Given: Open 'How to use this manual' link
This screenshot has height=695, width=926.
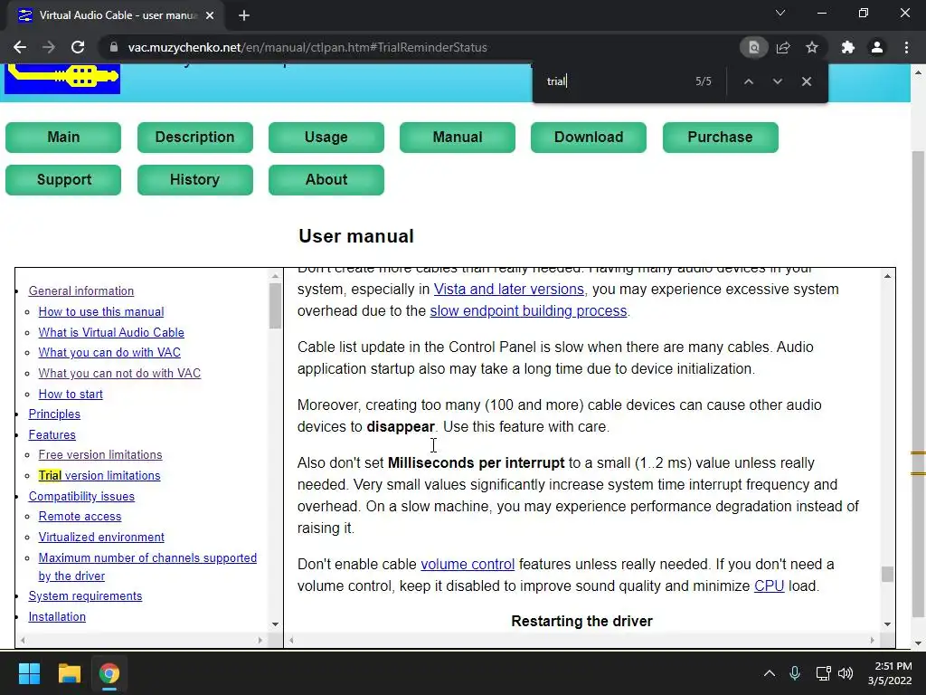Looking at the screenshot, I should click(101, 311).
